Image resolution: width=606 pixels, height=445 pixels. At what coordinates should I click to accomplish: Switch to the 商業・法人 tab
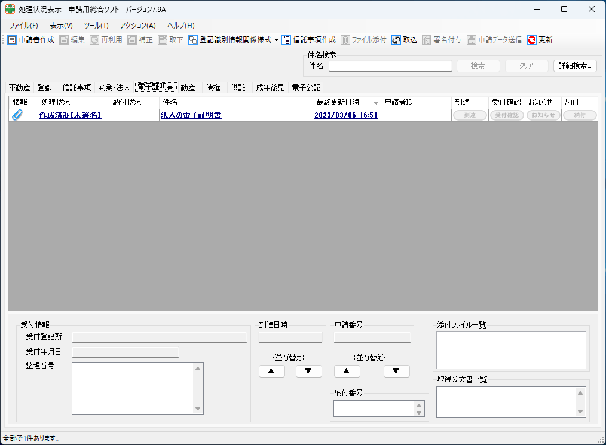click(114, 88)
